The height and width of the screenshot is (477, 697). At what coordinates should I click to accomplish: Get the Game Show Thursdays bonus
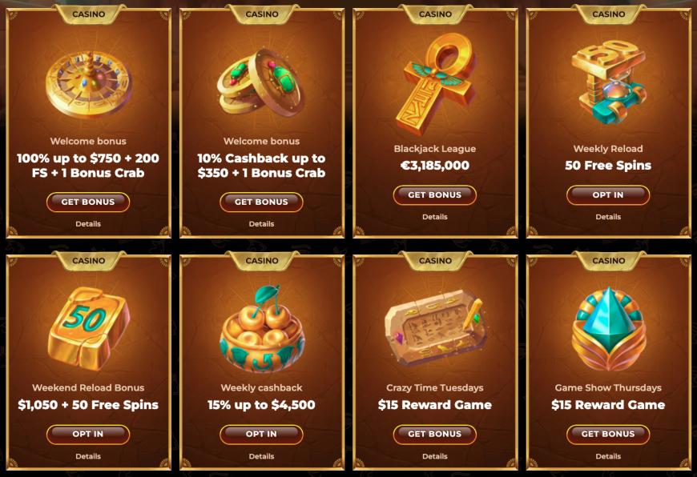pyautogui.click(x=608, y=435)
